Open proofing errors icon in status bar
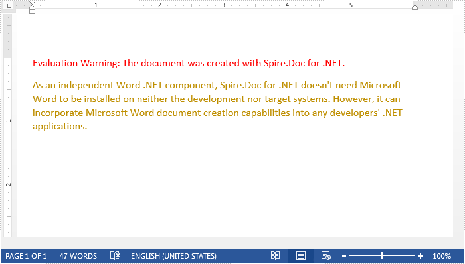 tap(115, 256)
